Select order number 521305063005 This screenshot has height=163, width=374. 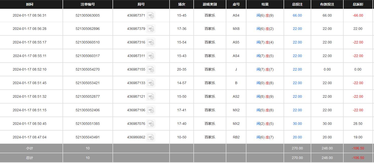(88, 15)
